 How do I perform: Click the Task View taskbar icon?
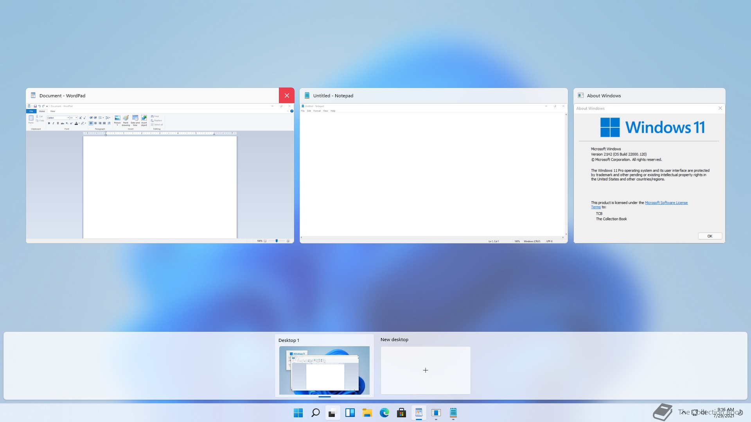(332, 413)
